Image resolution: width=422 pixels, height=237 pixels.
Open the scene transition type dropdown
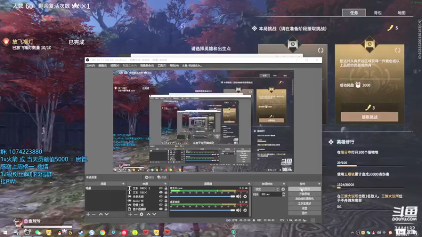coord(267,189)
